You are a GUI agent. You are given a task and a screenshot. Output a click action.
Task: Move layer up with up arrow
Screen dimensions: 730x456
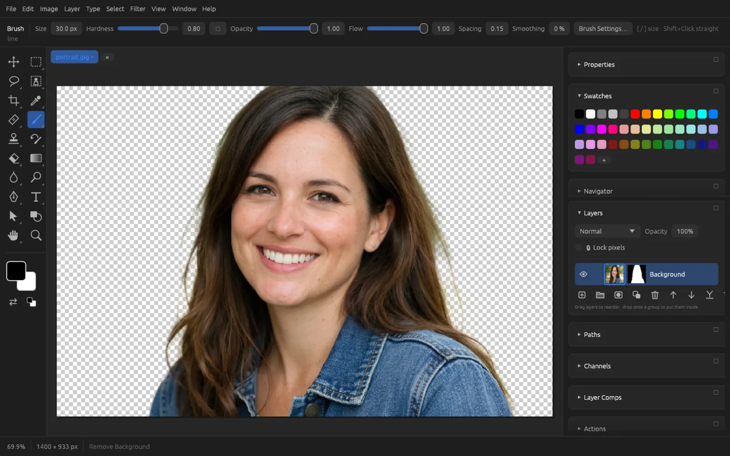pos(673,295)
